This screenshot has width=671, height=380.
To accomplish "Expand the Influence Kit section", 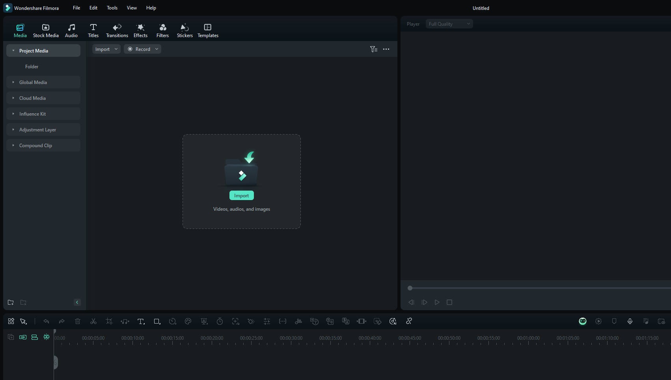I will (x=43, y=114).
